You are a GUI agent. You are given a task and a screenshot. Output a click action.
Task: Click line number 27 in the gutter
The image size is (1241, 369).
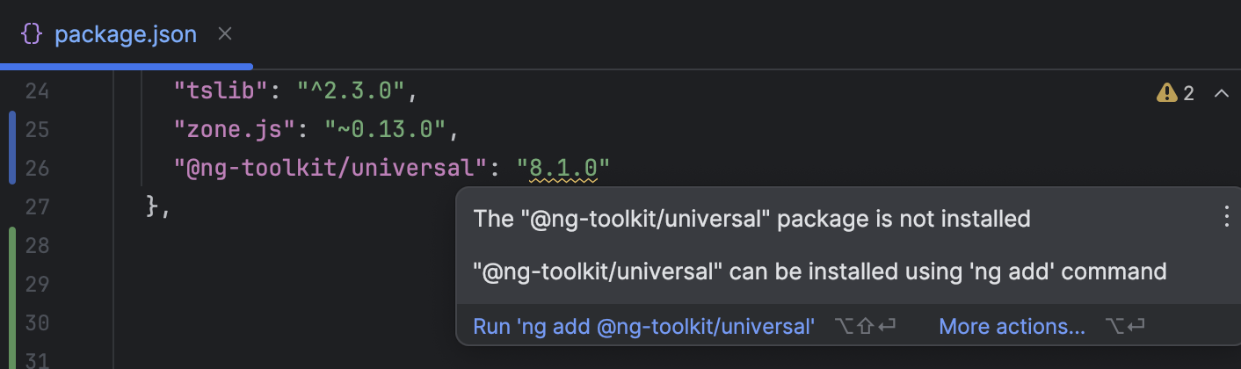coord(38,206)
